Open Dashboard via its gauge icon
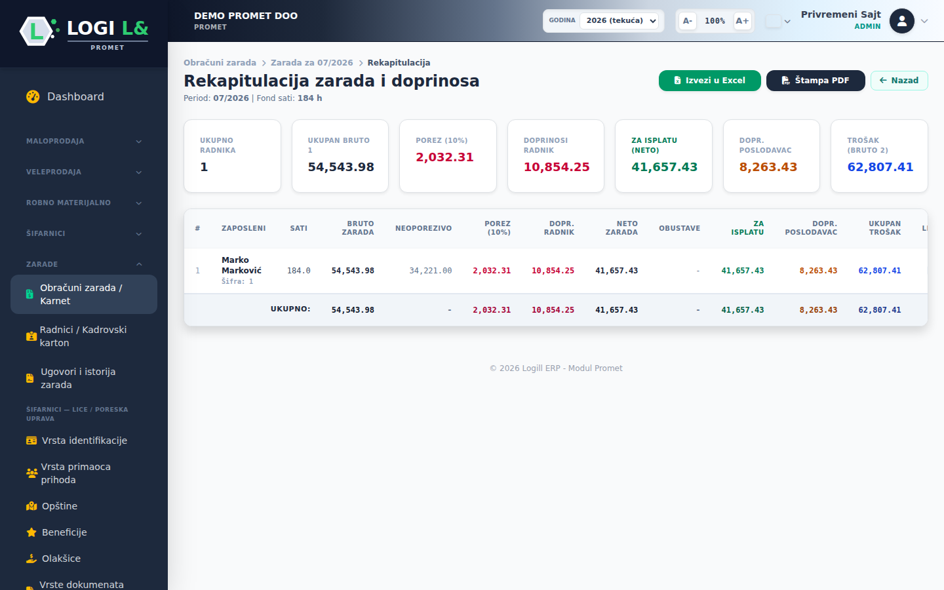Screen dimensions: 944x590 coord(33,96)
